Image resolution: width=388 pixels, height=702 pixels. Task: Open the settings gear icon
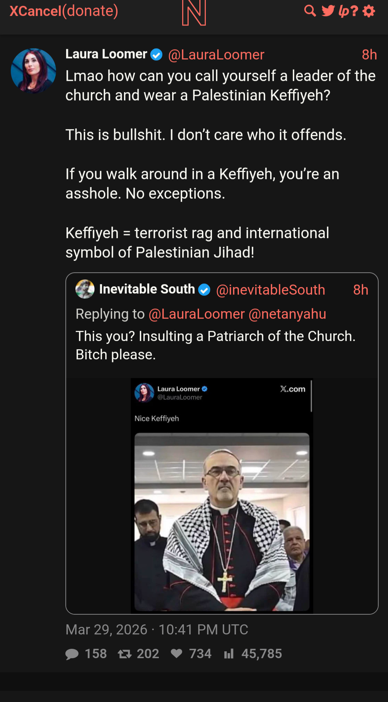[x=369, y=11]
